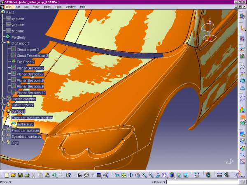The height and width of the screenshot is (185, 247).
Task: Open the Tools menu
Action: (x=58, y=7)
